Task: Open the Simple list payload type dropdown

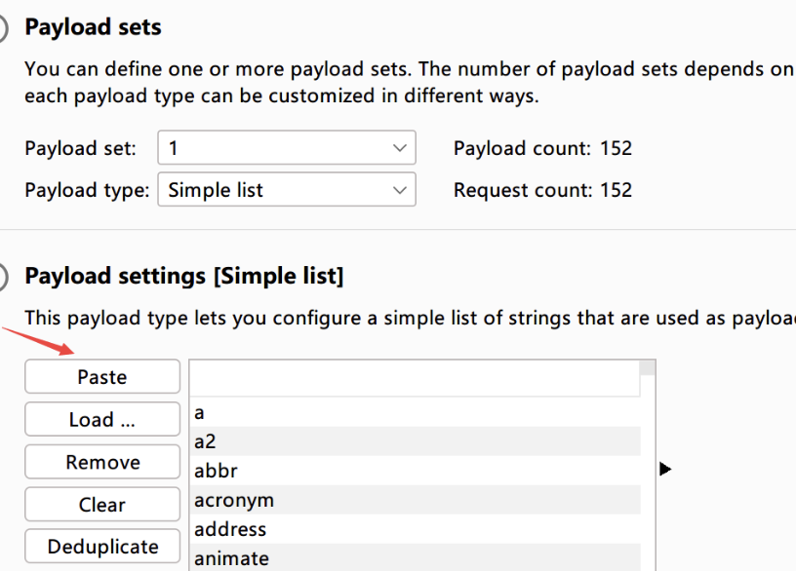Action: 286,190
